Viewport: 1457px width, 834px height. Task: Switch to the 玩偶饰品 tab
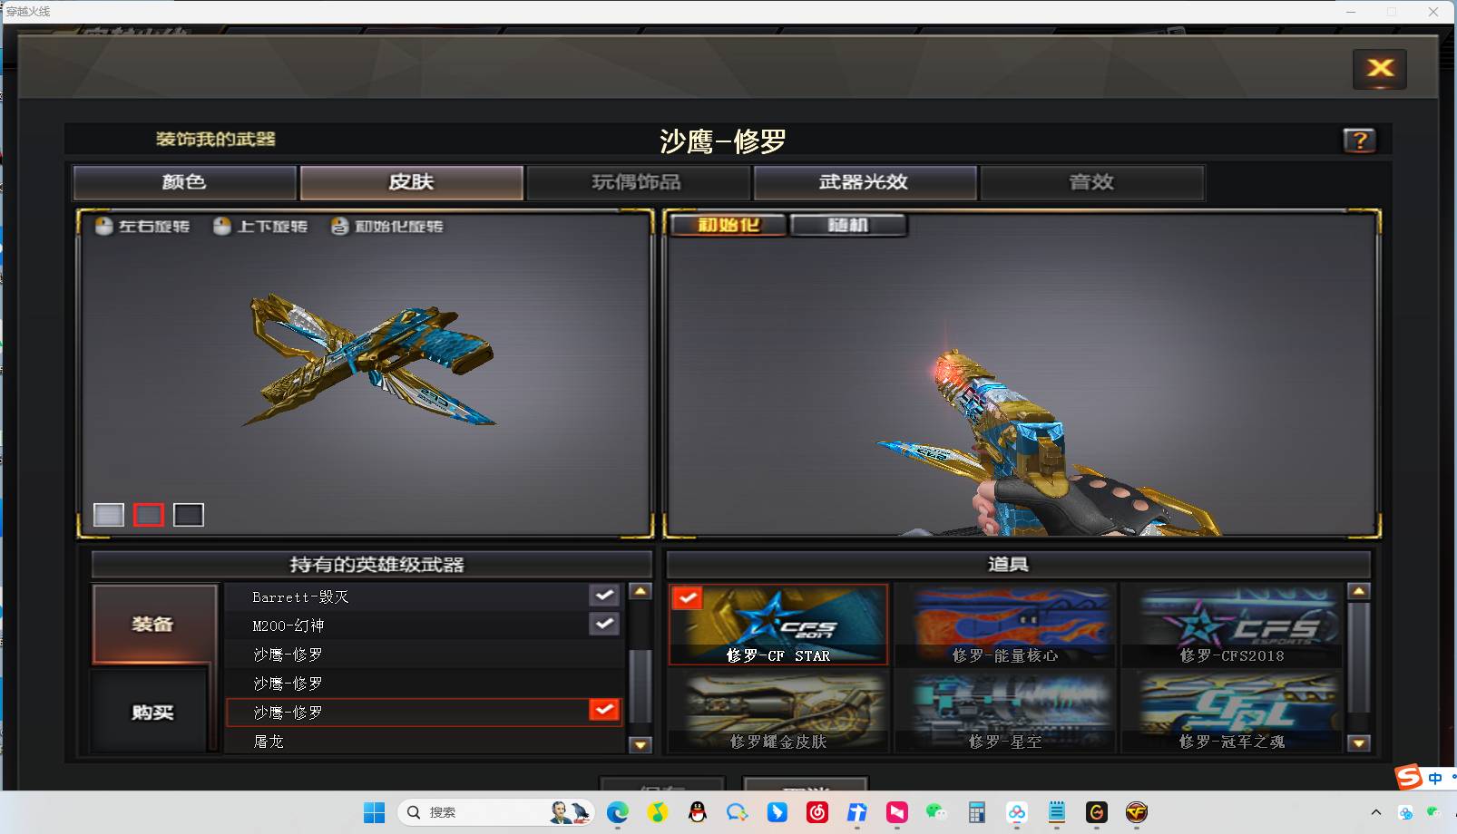[638, 182]
